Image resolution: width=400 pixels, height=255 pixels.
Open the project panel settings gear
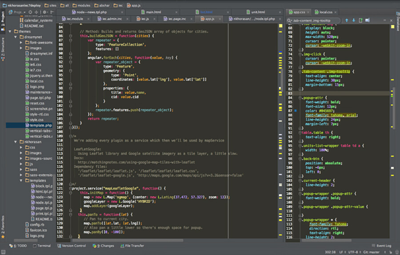pyautogui.click(x=44, y=12)
